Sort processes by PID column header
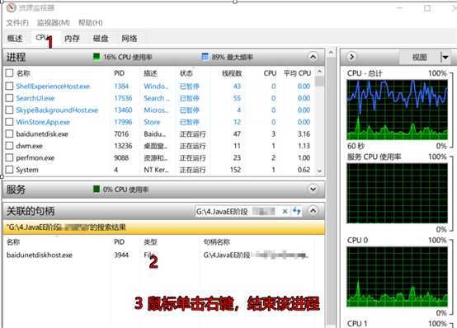 click(119, 73)
